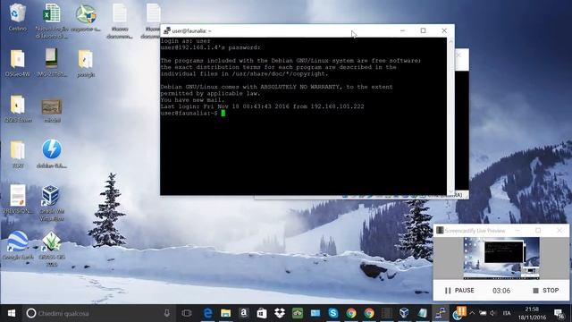Click the Cortana microphone icon
The height and width of the screenshot is (322, 572).
[x=167, y=313]
